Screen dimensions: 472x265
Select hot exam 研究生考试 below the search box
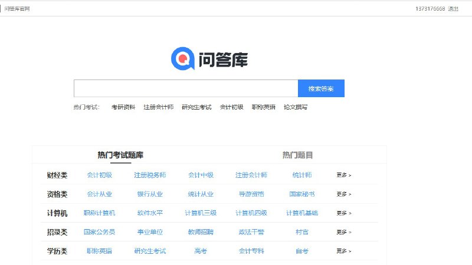pos(196,107)
